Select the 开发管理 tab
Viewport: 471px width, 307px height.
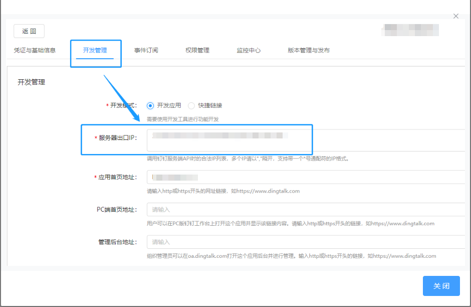pos(95,50)
